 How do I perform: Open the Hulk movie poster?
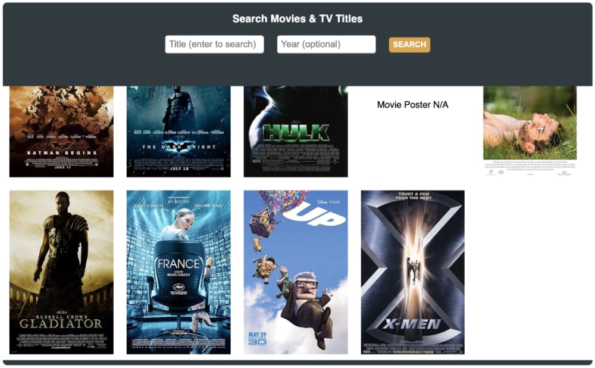pyautogui.click(x=296, y=132)
